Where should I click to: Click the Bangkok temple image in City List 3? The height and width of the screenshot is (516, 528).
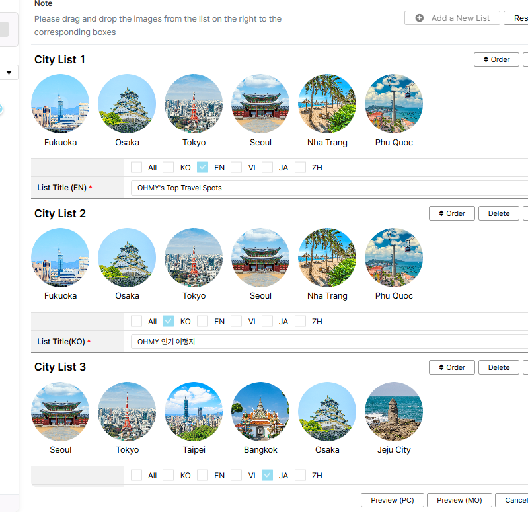pos(260,411)
